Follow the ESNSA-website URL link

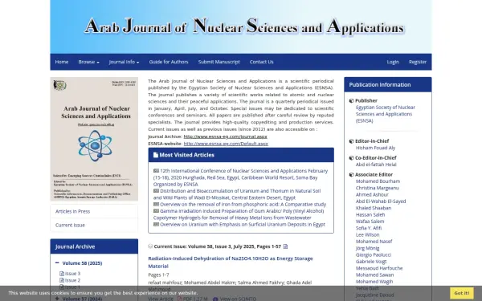226,144
